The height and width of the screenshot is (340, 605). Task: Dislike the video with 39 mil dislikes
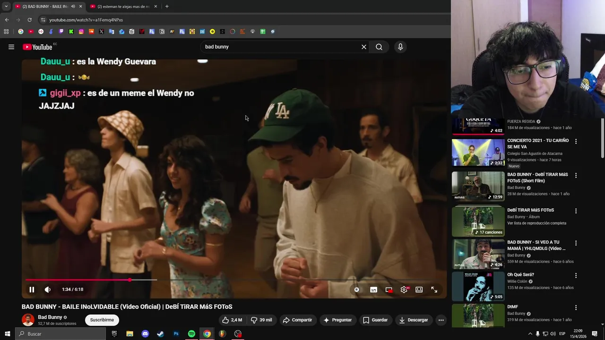pos(261,320)
